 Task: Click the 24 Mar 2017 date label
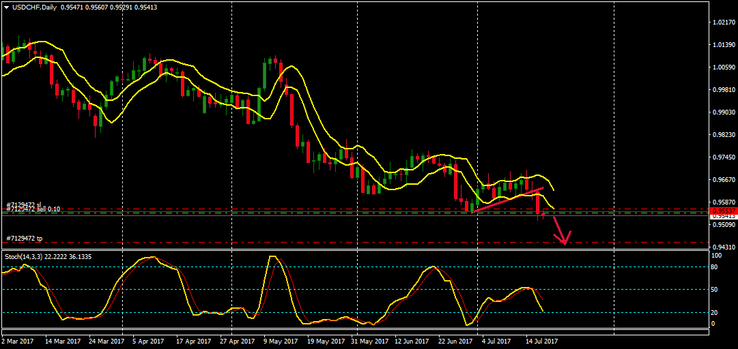[x=107, y=341]
